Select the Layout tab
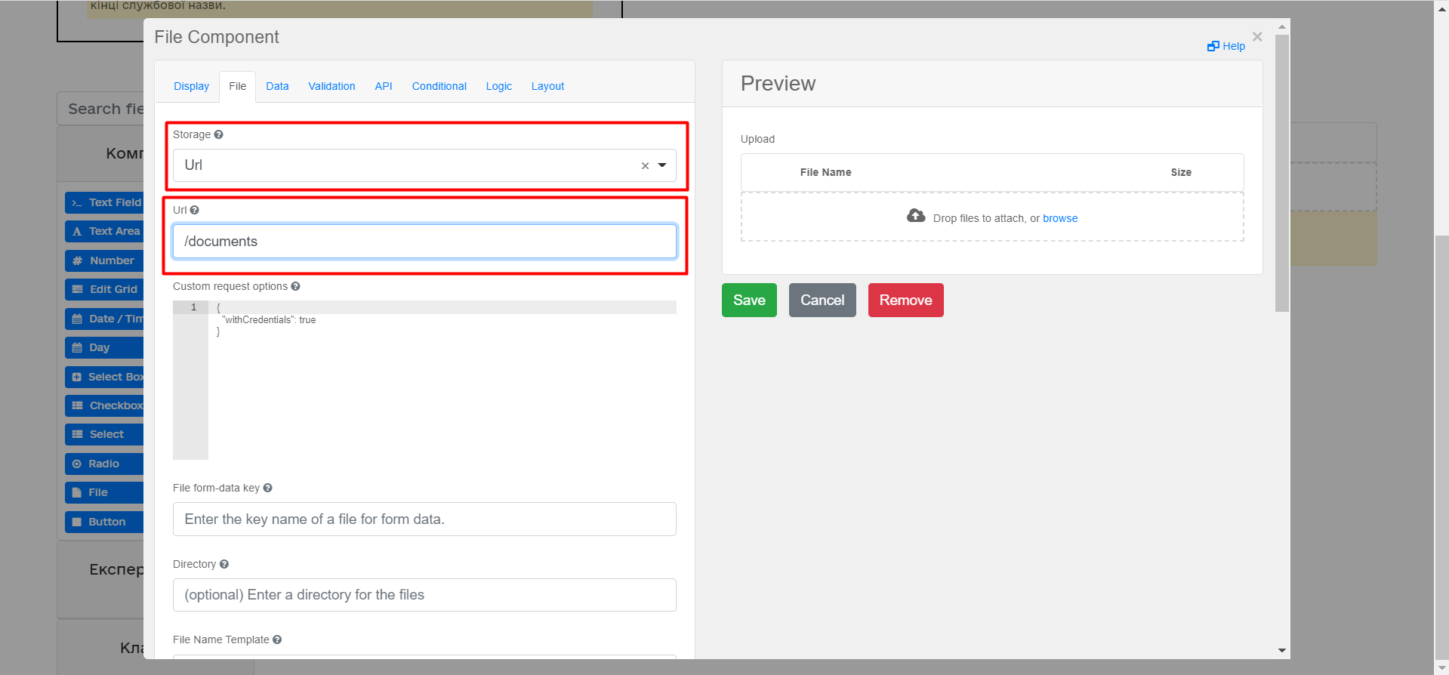1449x675 pixels. pyautogui.click(x=547, y=86)
